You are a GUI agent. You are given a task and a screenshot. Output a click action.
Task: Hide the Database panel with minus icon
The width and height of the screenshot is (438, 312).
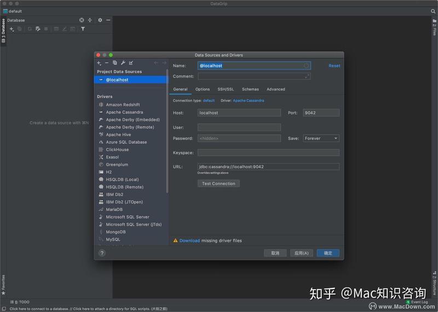click(x=108, y=20)
